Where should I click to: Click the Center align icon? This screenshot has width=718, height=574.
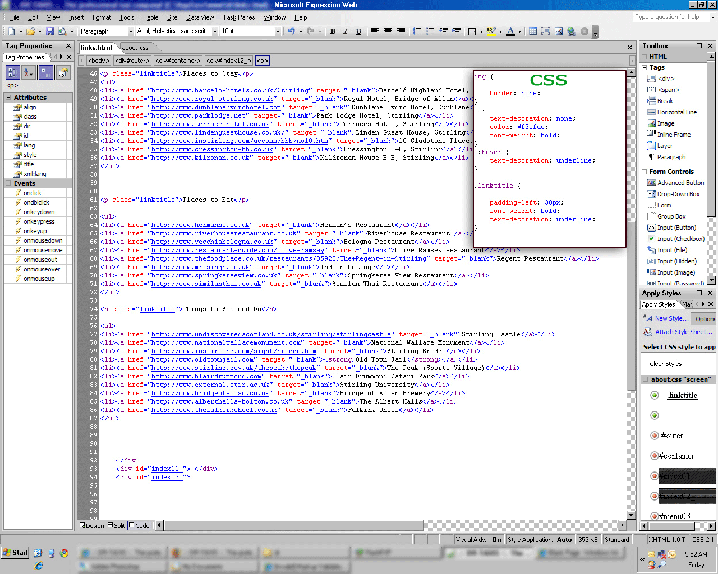[388, 31]
